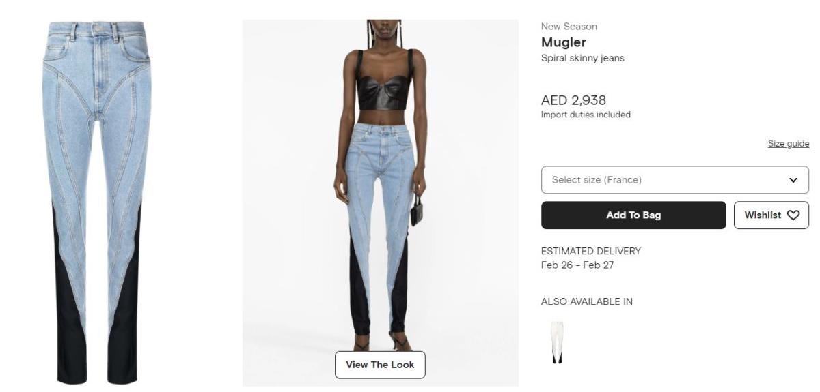Click the size dropdown chevron arrow
The width and height of the screenshot is (820, 392).
point(793,180)
